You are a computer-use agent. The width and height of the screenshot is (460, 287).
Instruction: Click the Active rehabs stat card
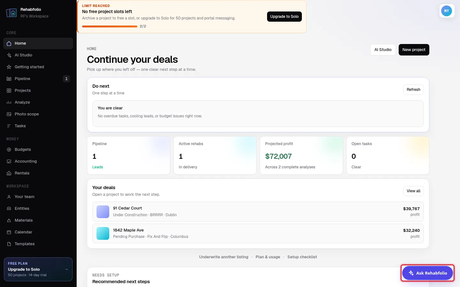215,156
